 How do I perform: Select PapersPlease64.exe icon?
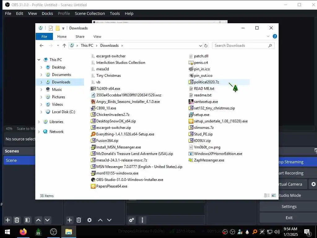click(x=93, y=186)
